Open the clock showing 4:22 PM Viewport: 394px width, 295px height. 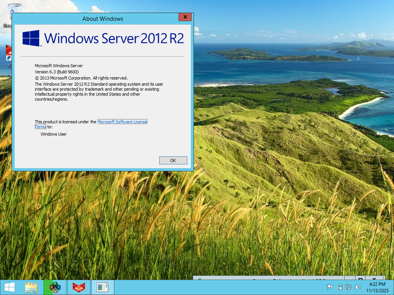tap(377, 287)
